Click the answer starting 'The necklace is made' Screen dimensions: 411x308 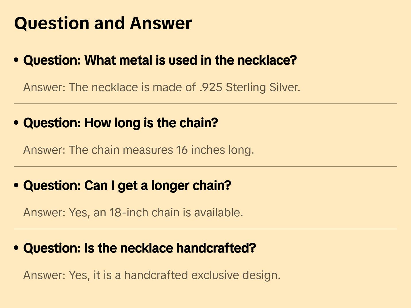pos(162,87)
